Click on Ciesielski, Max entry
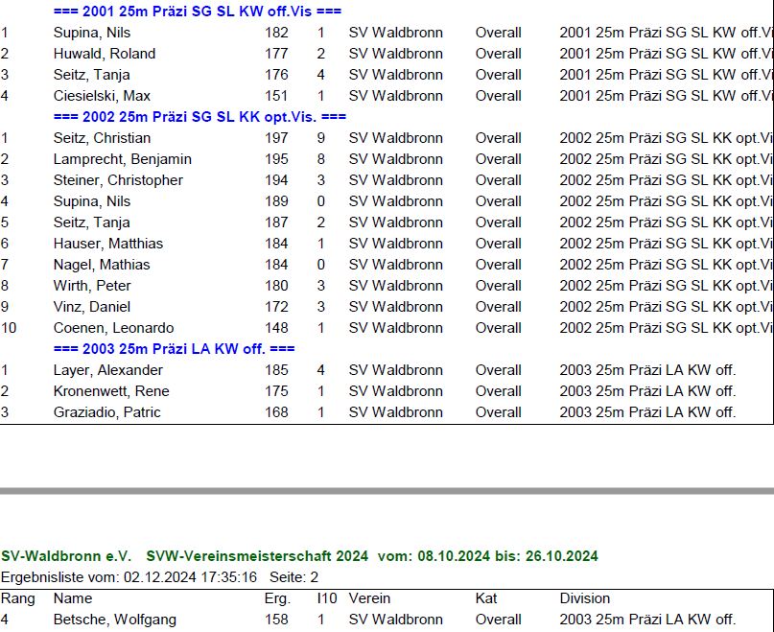 [x=102, y=96]
